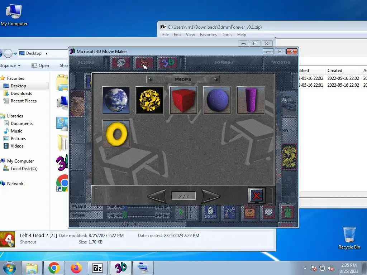Open Documents library in sidebar

(22, 124)
